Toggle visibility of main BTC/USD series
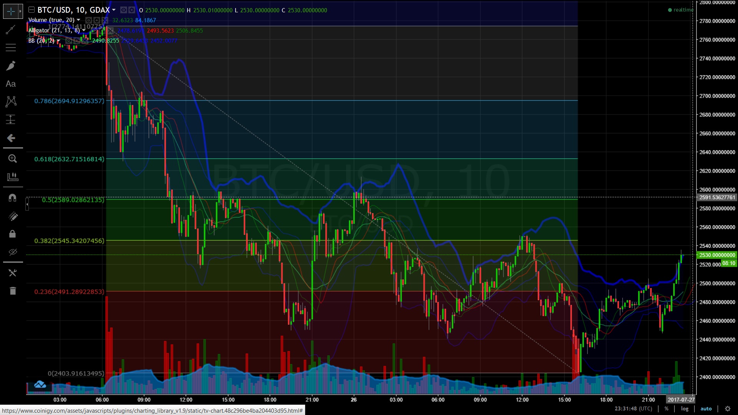The image size is (738, 415). [x=123, y=10]
